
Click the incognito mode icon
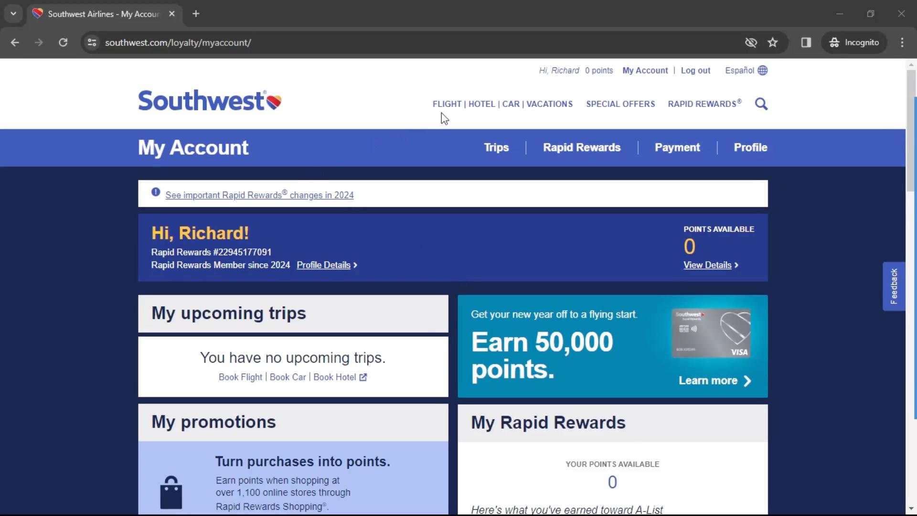pos(834,42)
